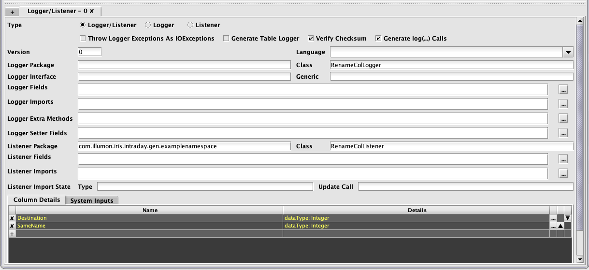The width and height of the screenshot is (589, 270).
Task: Open the Logger Fields ellipsis editor
Action: [563, 89]
